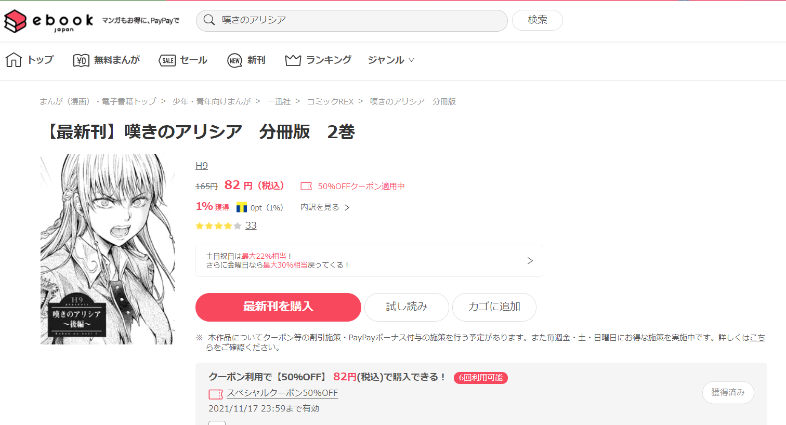Click the coupon icon beside 50%OFFクーポン適用中
Screen dimensions: 786x425
coord(306,186)
